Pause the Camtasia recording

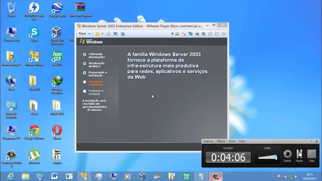(299, 156)
